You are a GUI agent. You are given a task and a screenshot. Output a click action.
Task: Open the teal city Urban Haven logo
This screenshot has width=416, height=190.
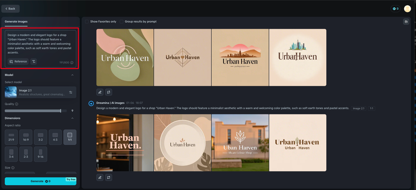[298, 58]
